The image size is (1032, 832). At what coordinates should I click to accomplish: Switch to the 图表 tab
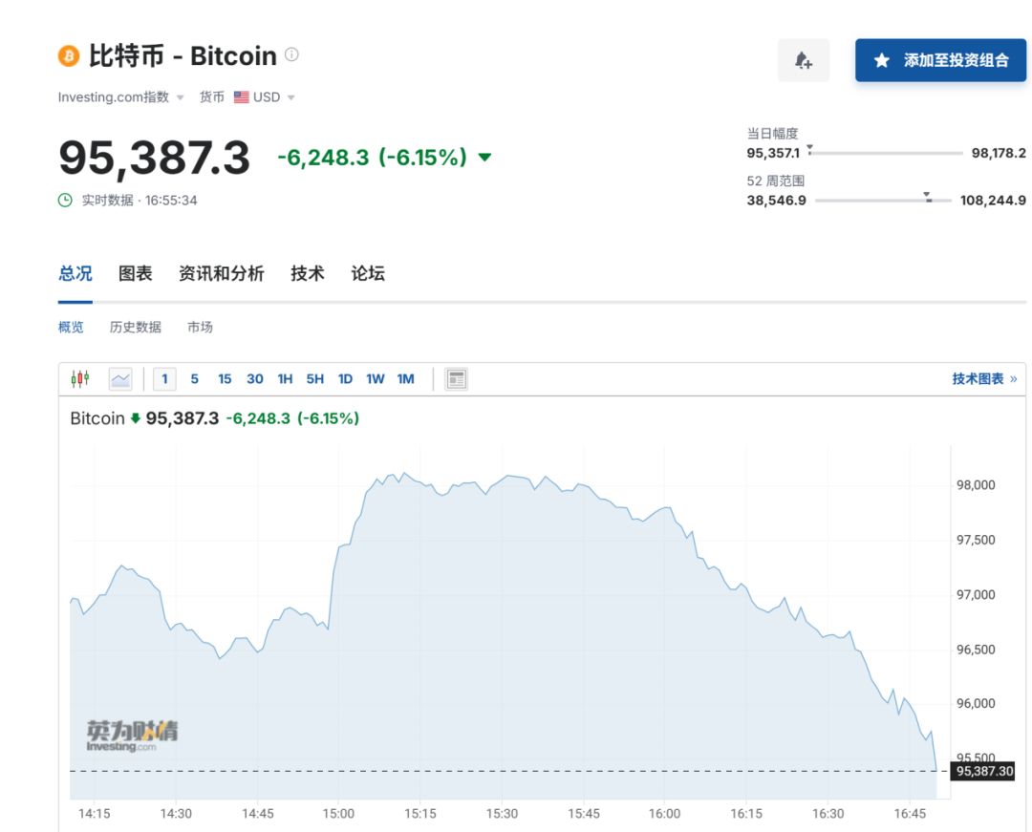pos(135,273)
